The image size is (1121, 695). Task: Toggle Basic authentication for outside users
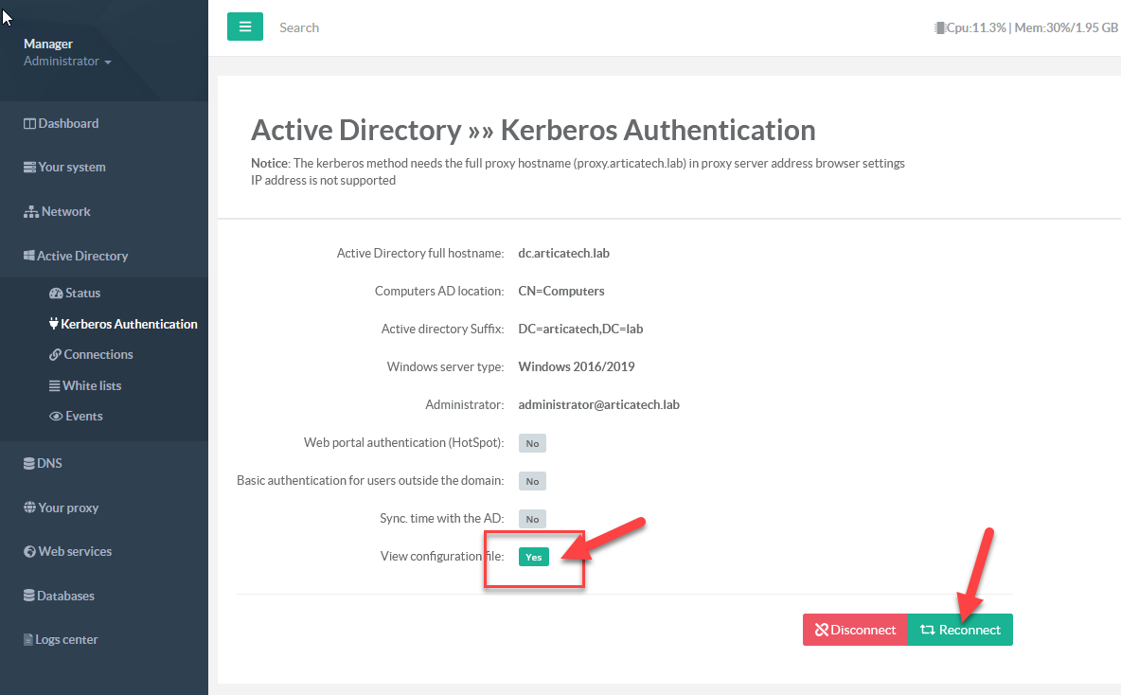click(532, 481)
